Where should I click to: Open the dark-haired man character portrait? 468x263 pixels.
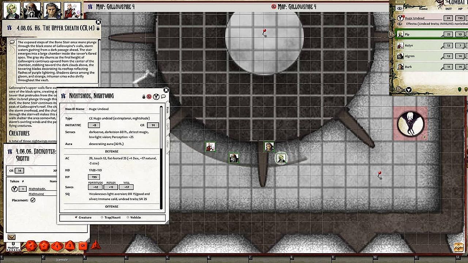click(x=52, y=10)
